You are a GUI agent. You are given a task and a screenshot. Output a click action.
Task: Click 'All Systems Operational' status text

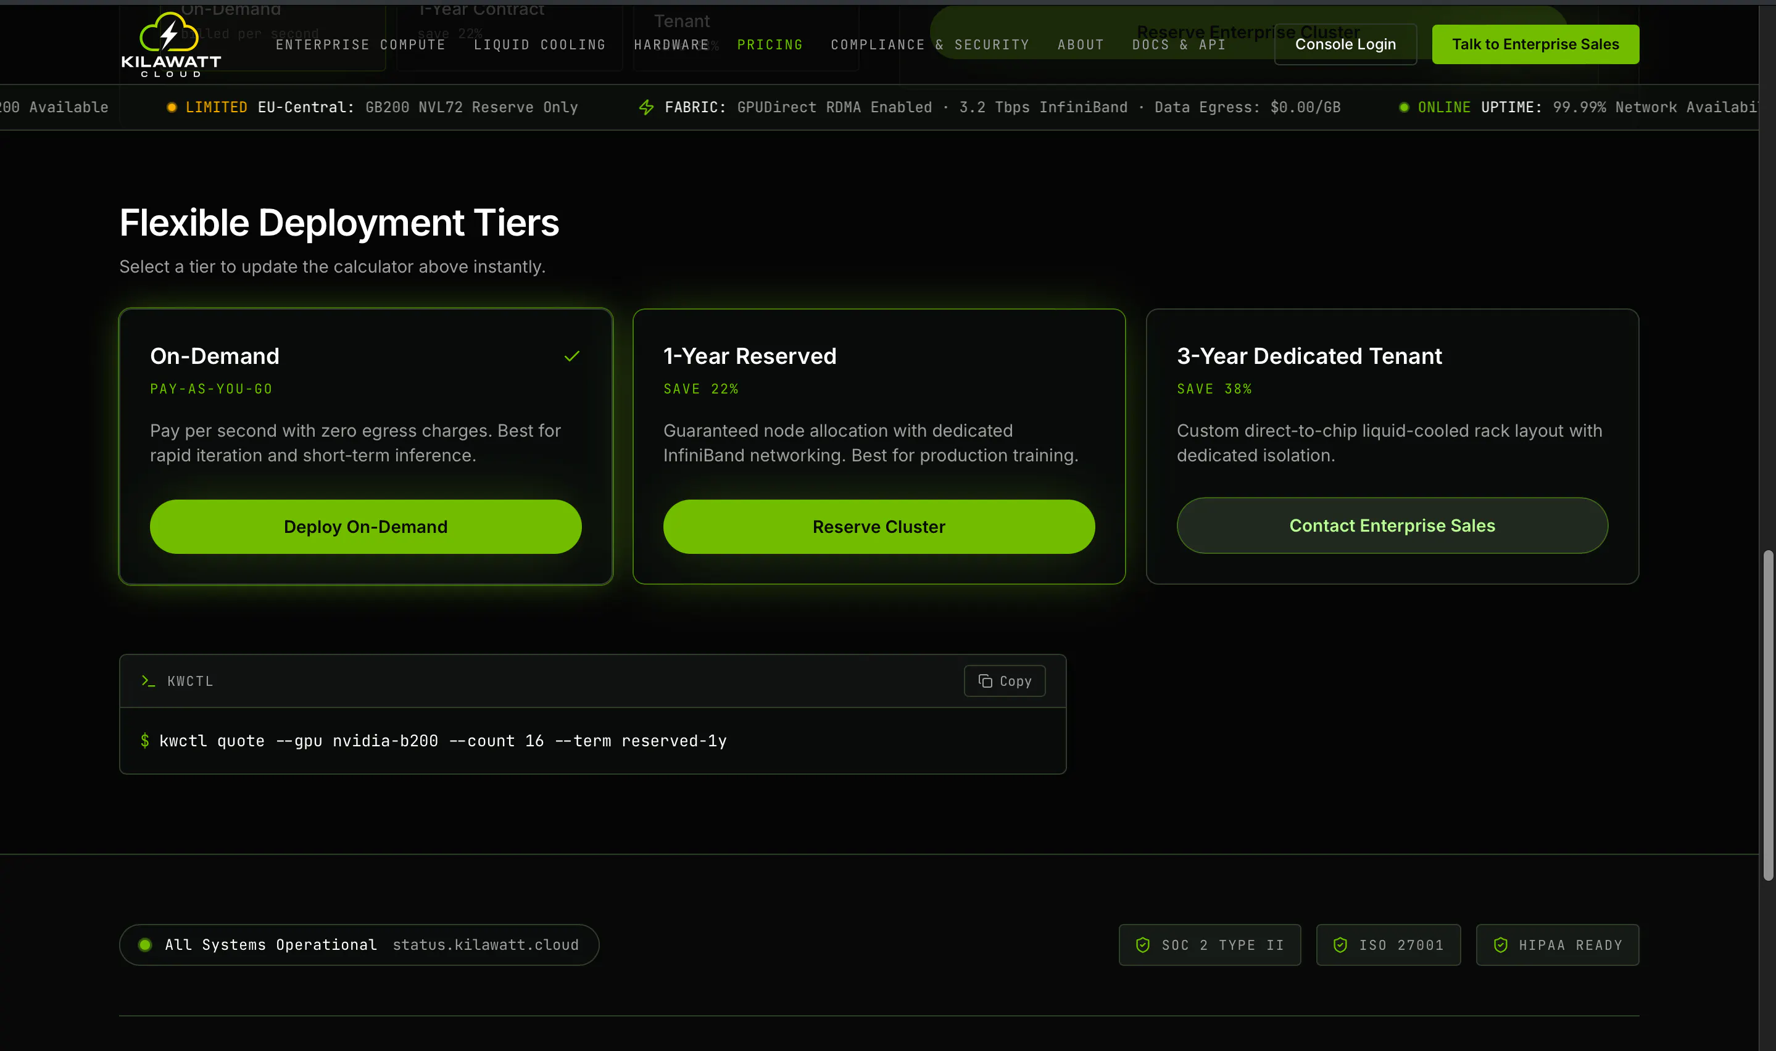coord(271,945)
